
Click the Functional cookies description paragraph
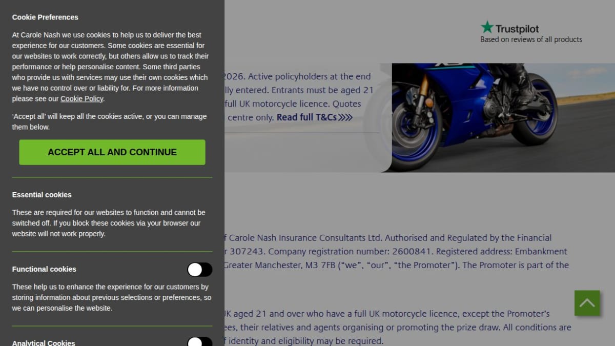pyautogui.click(x=112, y=297)
